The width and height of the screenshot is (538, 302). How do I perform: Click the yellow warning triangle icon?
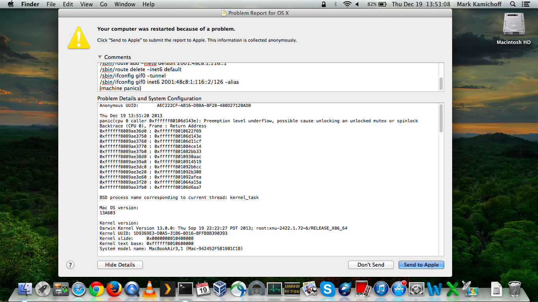(x=79, y=38)
